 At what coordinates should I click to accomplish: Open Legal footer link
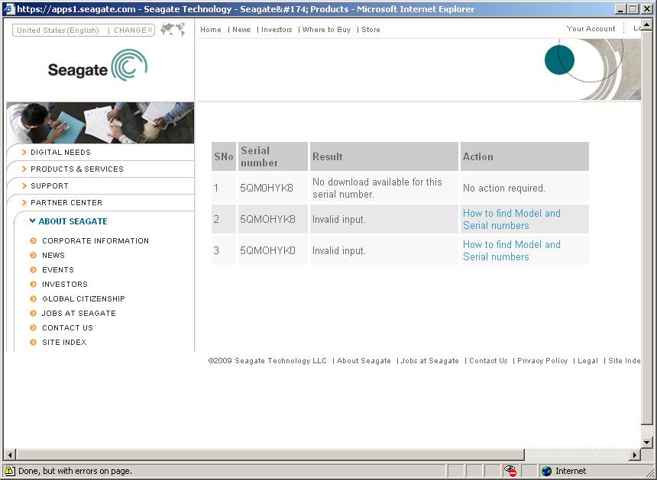[587, 361]
